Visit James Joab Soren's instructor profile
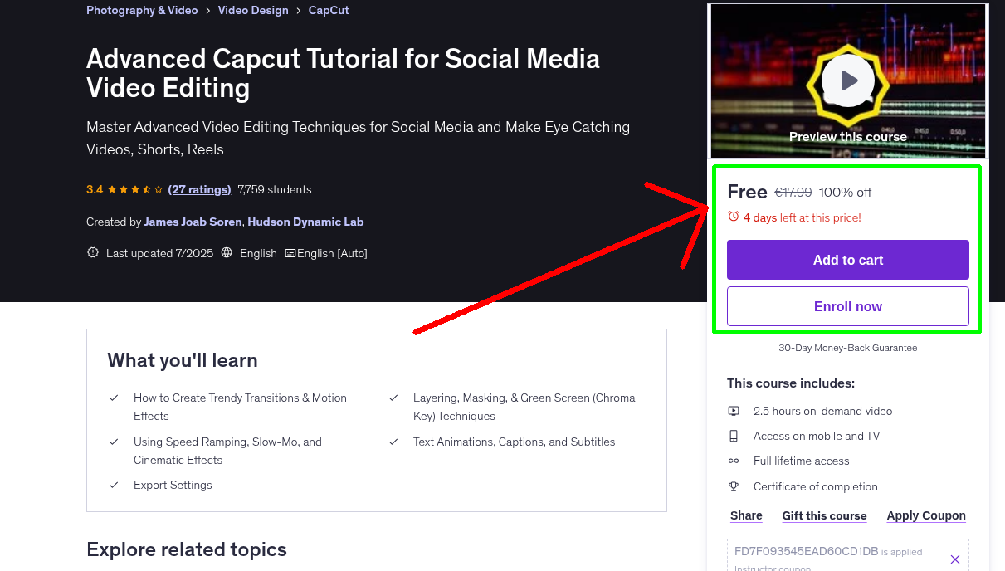This screenshot has height=571, width=1005. (193, 222)
